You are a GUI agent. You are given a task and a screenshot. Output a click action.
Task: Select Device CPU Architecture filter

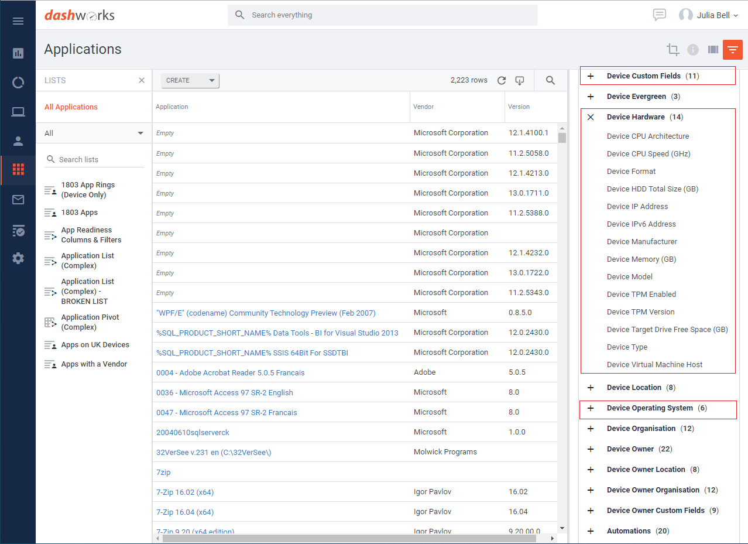(648, 136)
